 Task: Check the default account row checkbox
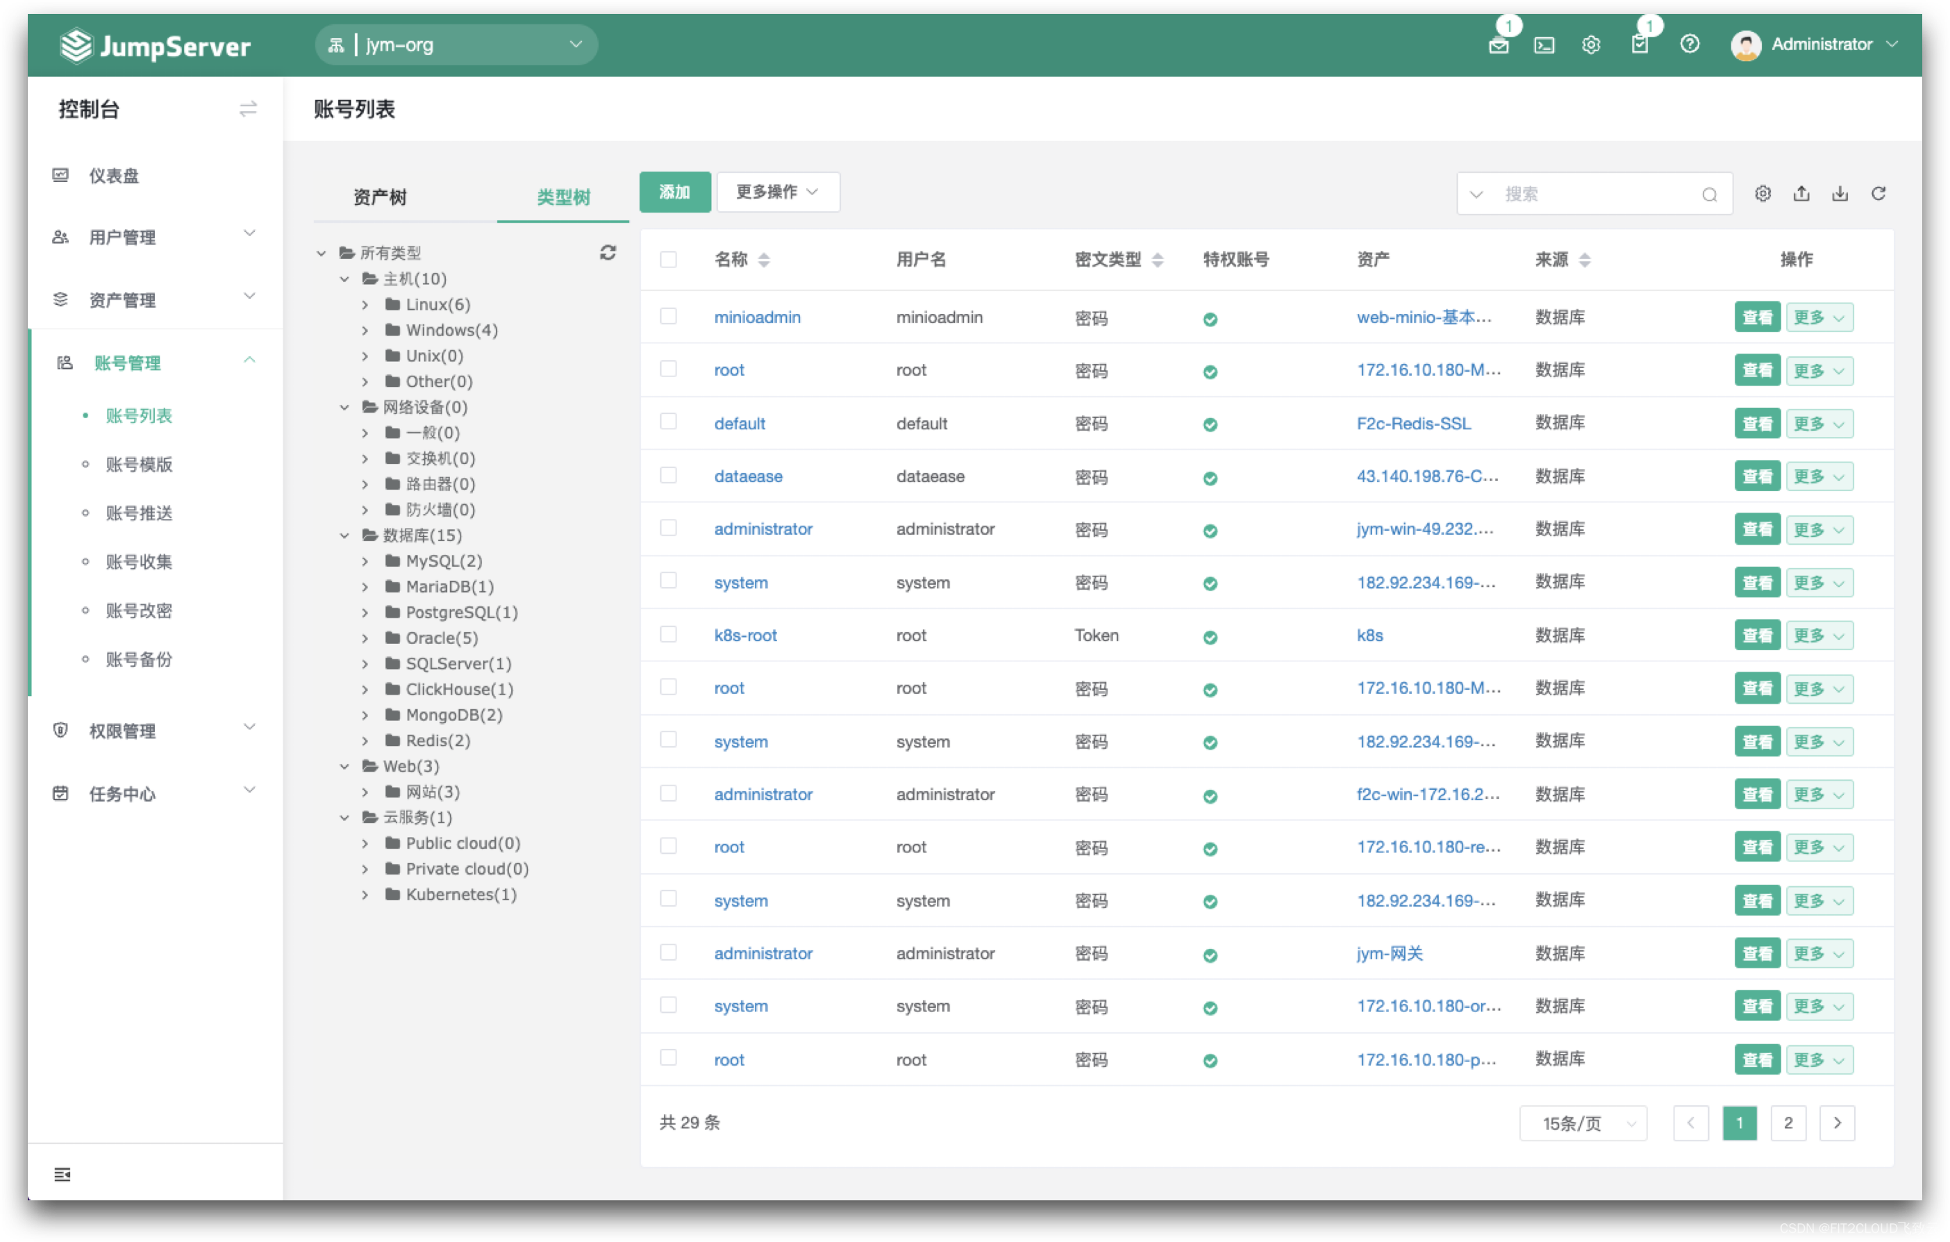coord(667,421)
